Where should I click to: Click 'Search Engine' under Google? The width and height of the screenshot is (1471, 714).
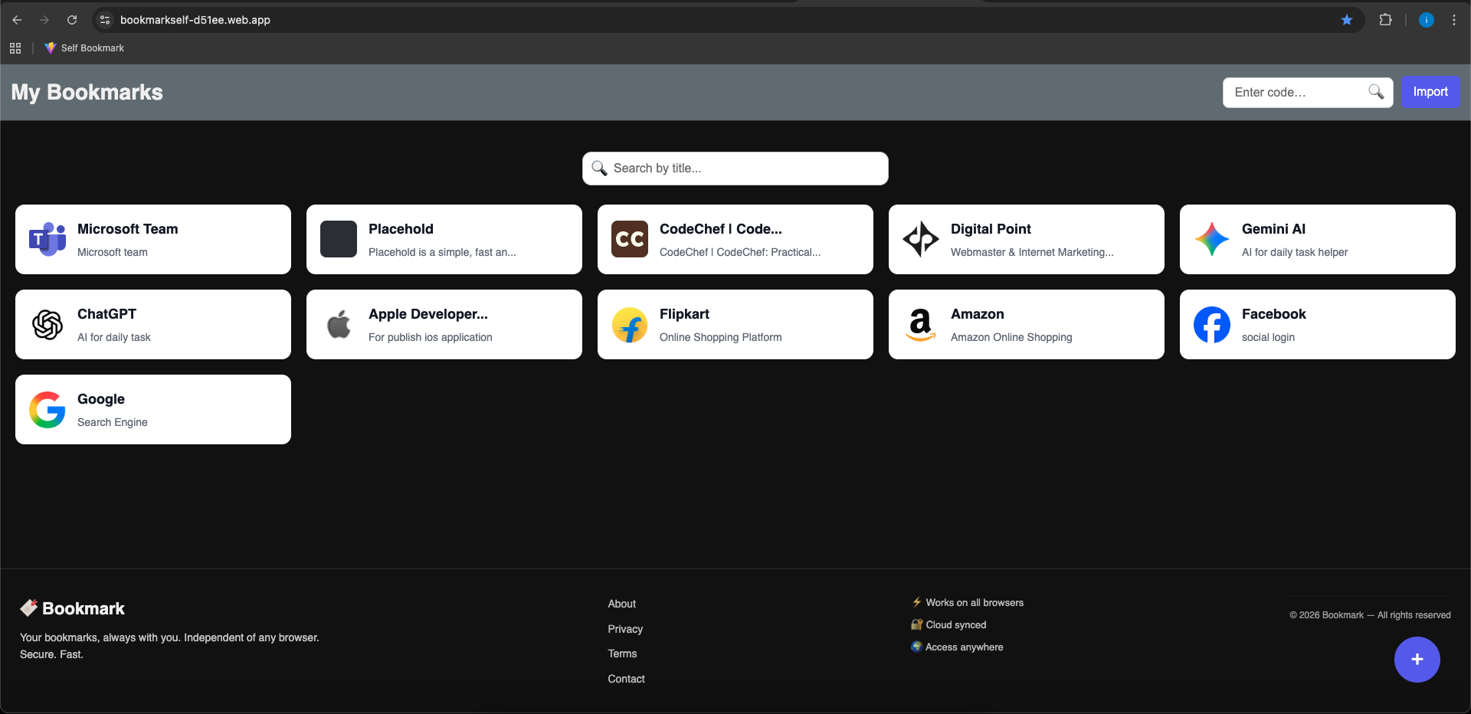point(113,422)
